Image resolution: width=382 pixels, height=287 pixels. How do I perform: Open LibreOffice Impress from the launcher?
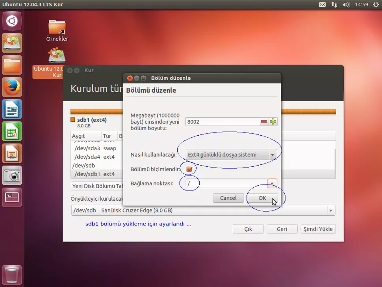click(x=12, y=153)
